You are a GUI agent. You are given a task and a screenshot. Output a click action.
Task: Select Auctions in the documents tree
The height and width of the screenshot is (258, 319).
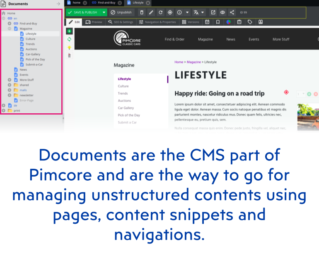click(x=31, y=49)
